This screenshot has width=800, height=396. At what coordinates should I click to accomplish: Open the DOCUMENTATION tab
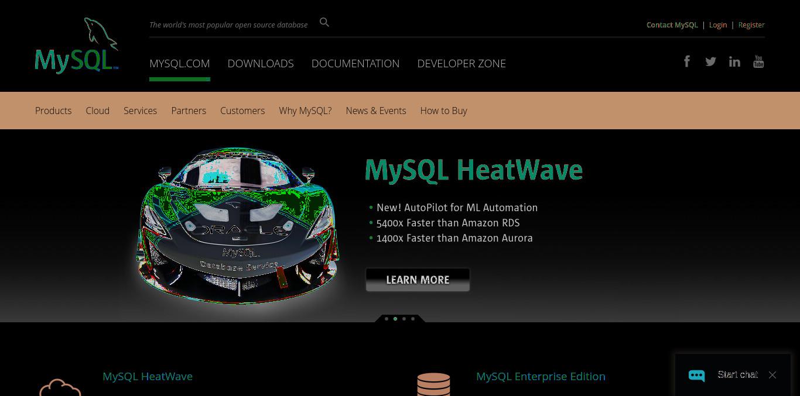tap(355, 63)
